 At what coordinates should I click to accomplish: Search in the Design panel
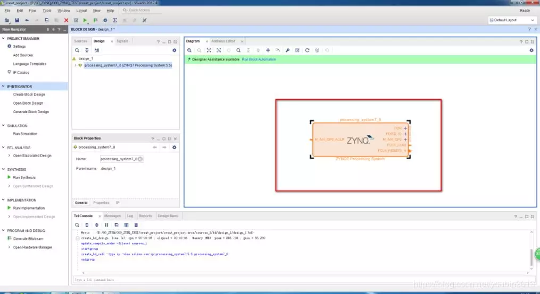click(x=77, y=50)
